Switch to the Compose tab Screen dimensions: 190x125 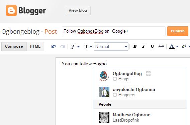click(x=14, y=46)
